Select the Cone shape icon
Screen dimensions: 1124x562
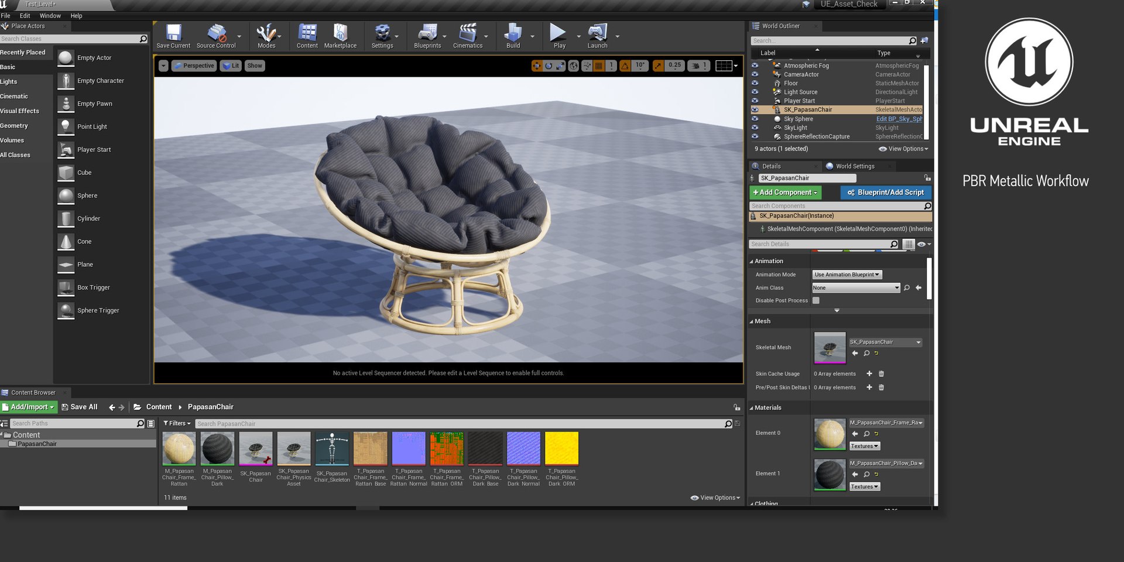click(66, 242)
